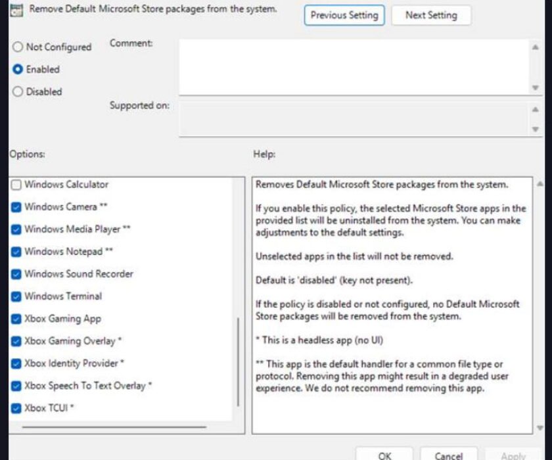Click the 'Unselected apps in the list' help text
Screen dimensions: 552x460
tap(354, 256)
